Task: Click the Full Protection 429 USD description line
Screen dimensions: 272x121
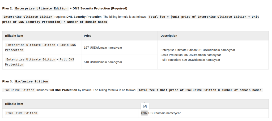Action: [190, 60]
